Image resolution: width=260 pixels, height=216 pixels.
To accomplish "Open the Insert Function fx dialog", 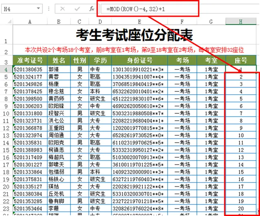I will (92, 9).
